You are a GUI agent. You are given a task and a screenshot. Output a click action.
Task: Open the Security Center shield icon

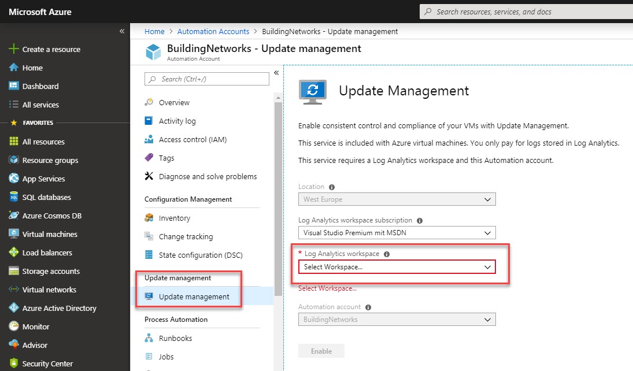14,363
